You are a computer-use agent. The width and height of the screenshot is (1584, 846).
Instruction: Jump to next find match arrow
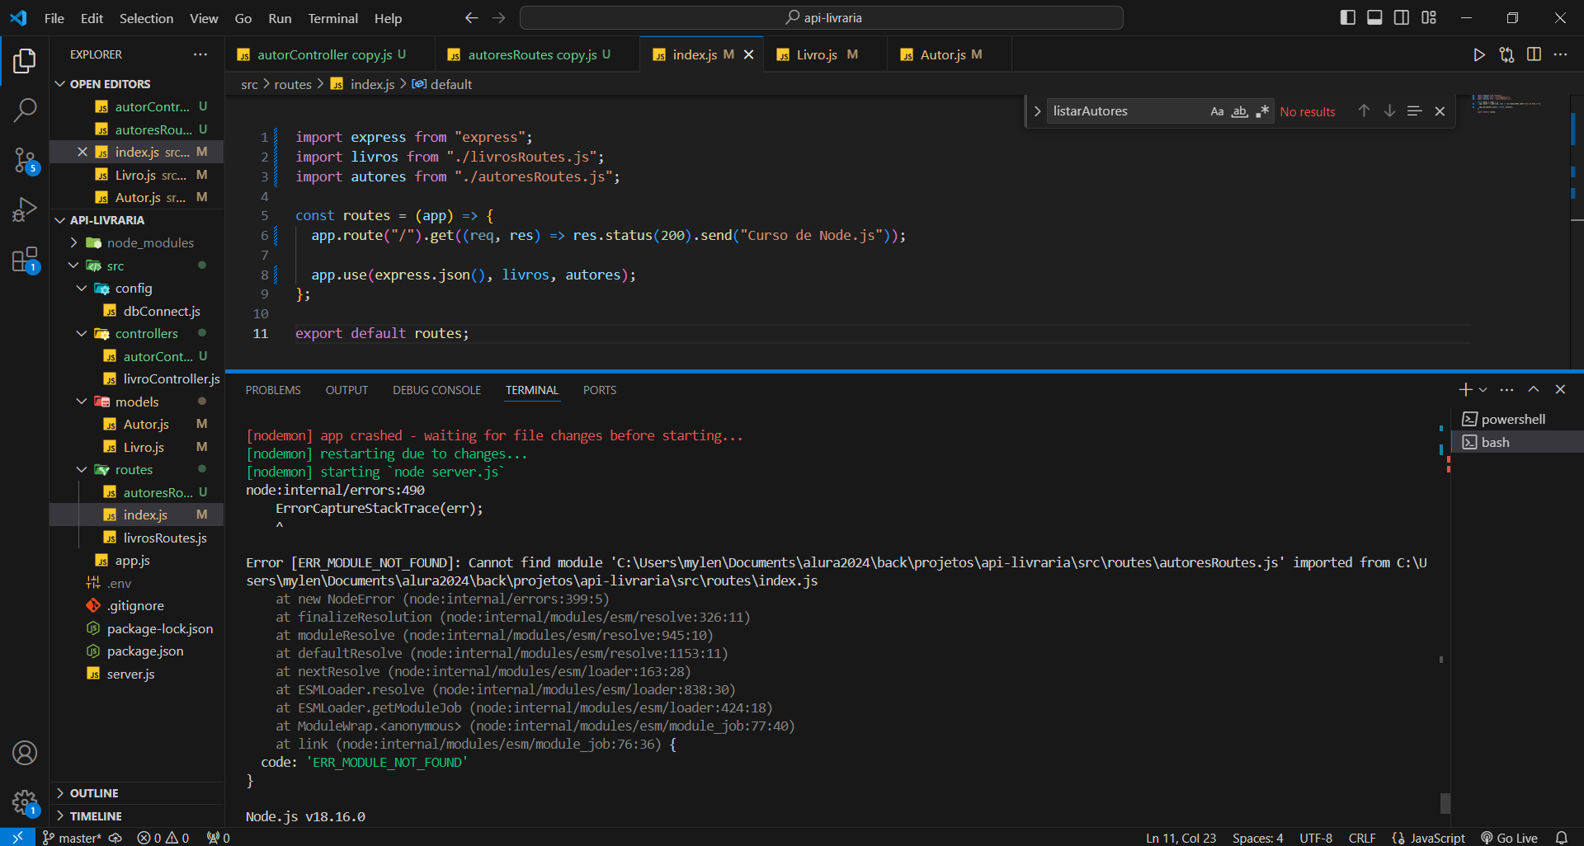coord(1389,110)
